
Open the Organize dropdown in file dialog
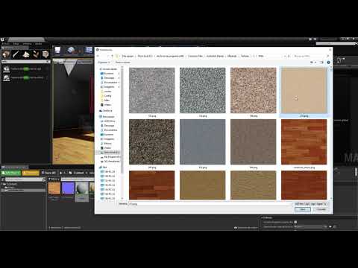(x=104, y=63)
